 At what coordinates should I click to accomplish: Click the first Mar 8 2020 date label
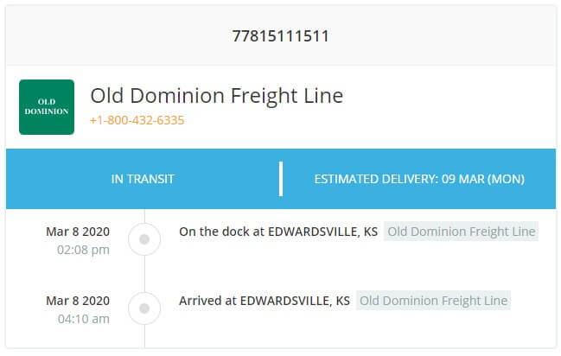click(x=78, y=232)
